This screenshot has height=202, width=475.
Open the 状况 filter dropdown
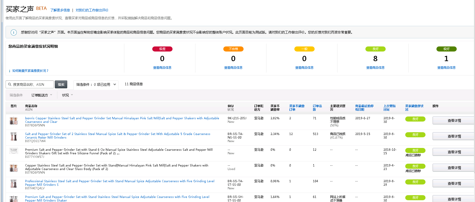coord(67,95)
